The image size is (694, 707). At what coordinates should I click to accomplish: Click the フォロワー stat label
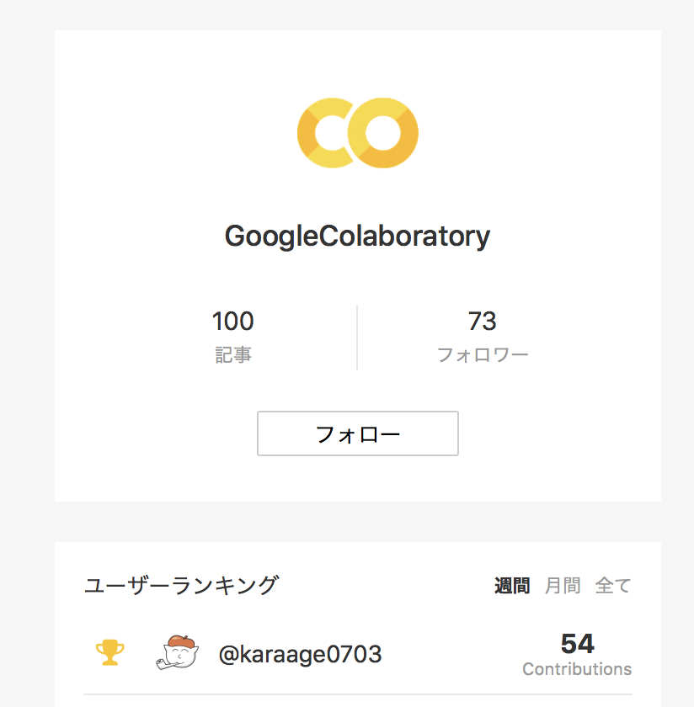[483, 353]
